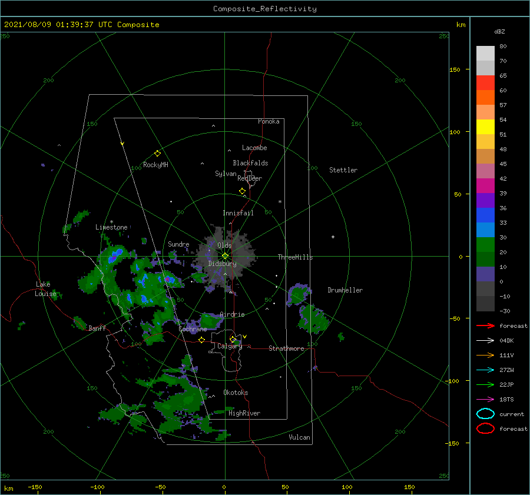Click the Olds label near radar center
This screenshot has width=530, height=495.
click(x=224, y=245)
